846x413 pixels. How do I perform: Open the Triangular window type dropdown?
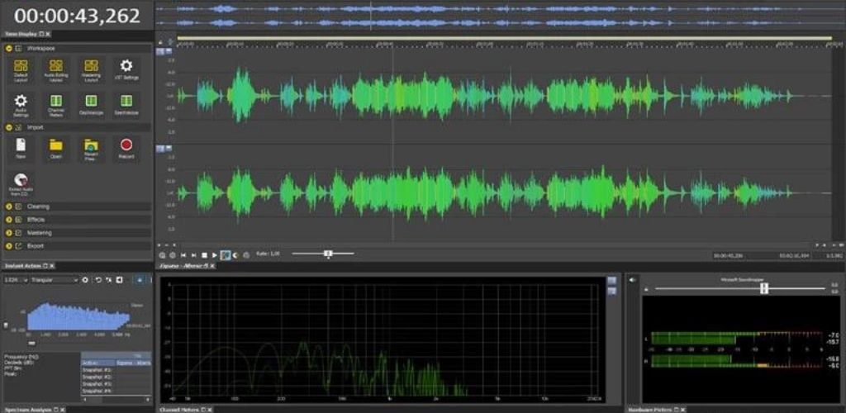point(55,280)
